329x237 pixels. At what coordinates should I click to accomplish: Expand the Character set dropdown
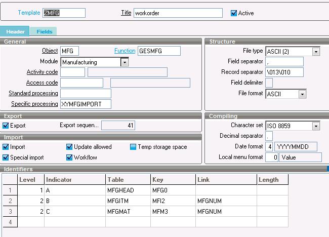point(316,126)
